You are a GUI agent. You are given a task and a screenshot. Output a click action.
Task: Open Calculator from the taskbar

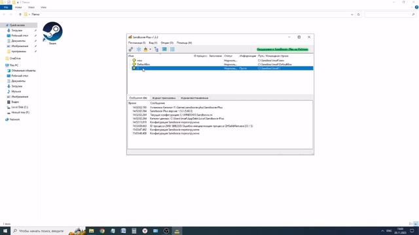coord(134,230)
